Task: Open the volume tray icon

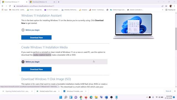Action: coord(159,97)
